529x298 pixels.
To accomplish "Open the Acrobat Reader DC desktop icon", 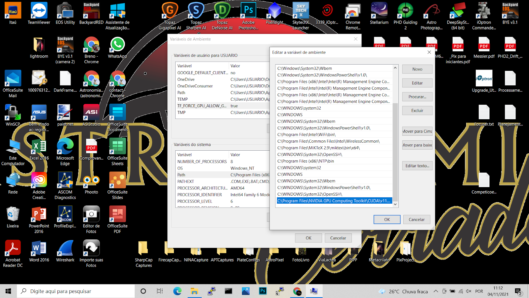I will [x=13, y=254].
